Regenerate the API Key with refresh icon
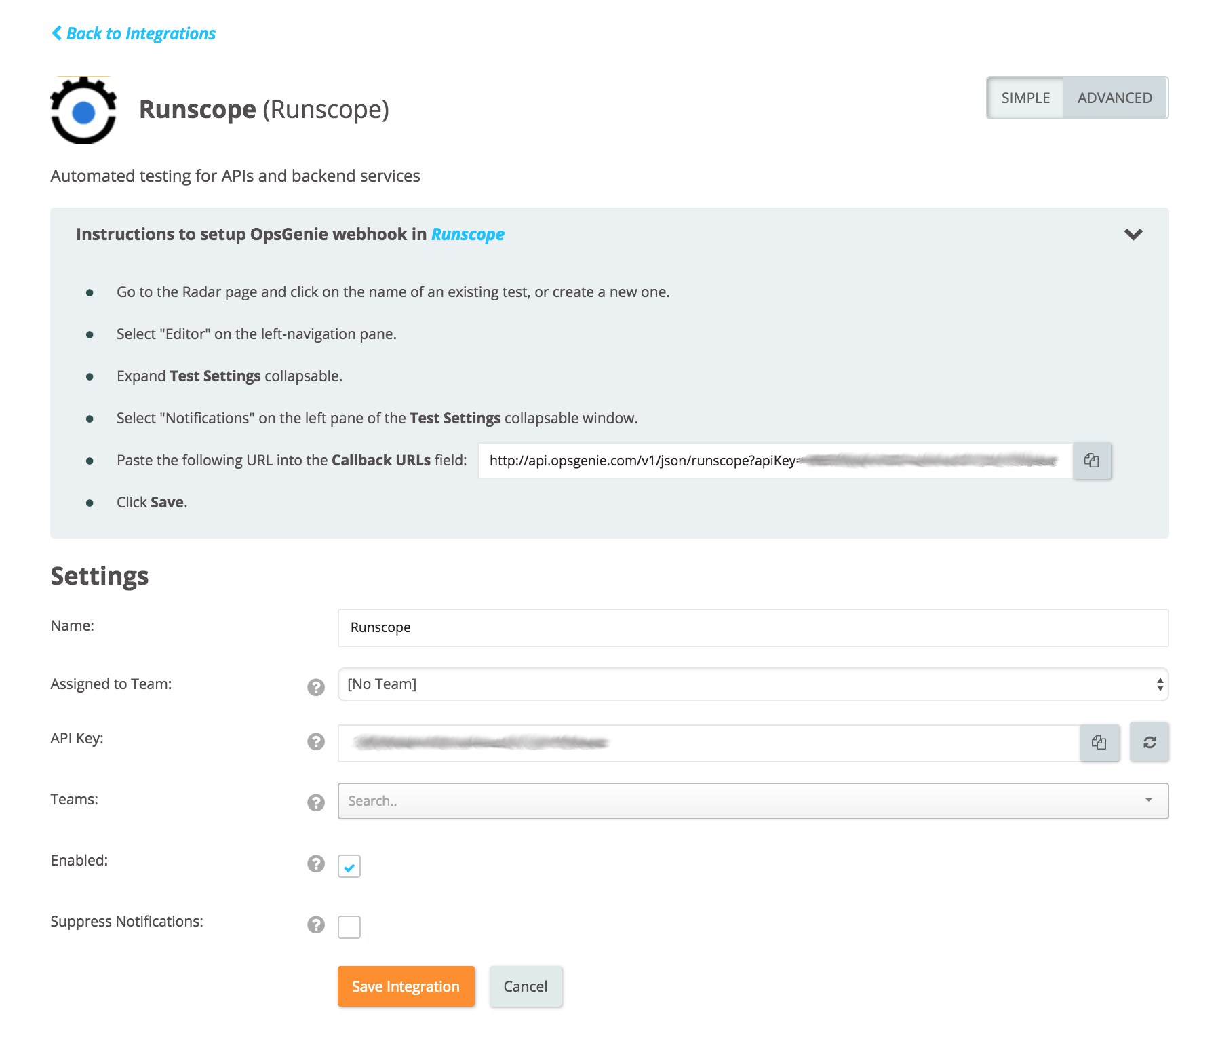1218x1050 pixels. tap(1149, 743)
